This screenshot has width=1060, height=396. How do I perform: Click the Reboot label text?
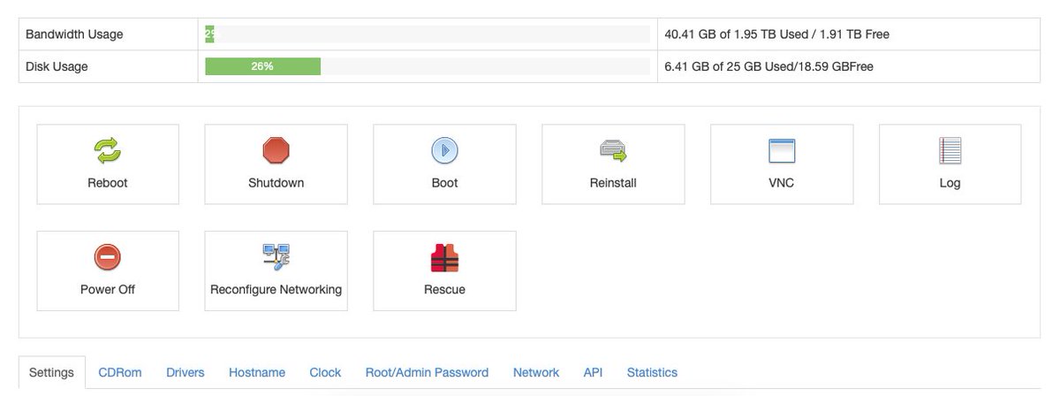pyautogui.click(x=108, y=183)
